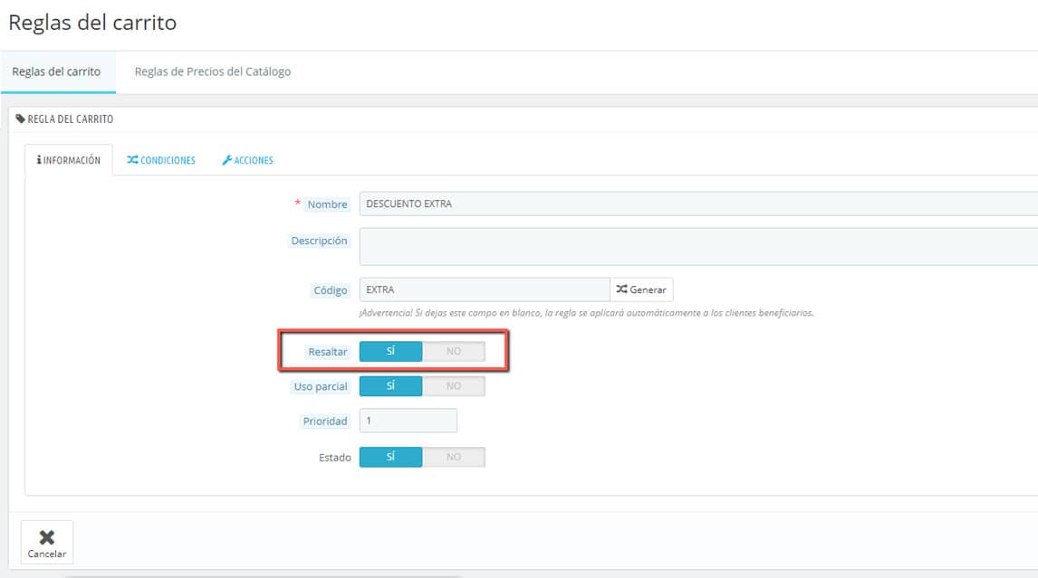
Task: Click the Nombre input field
Action: (697, 204)
